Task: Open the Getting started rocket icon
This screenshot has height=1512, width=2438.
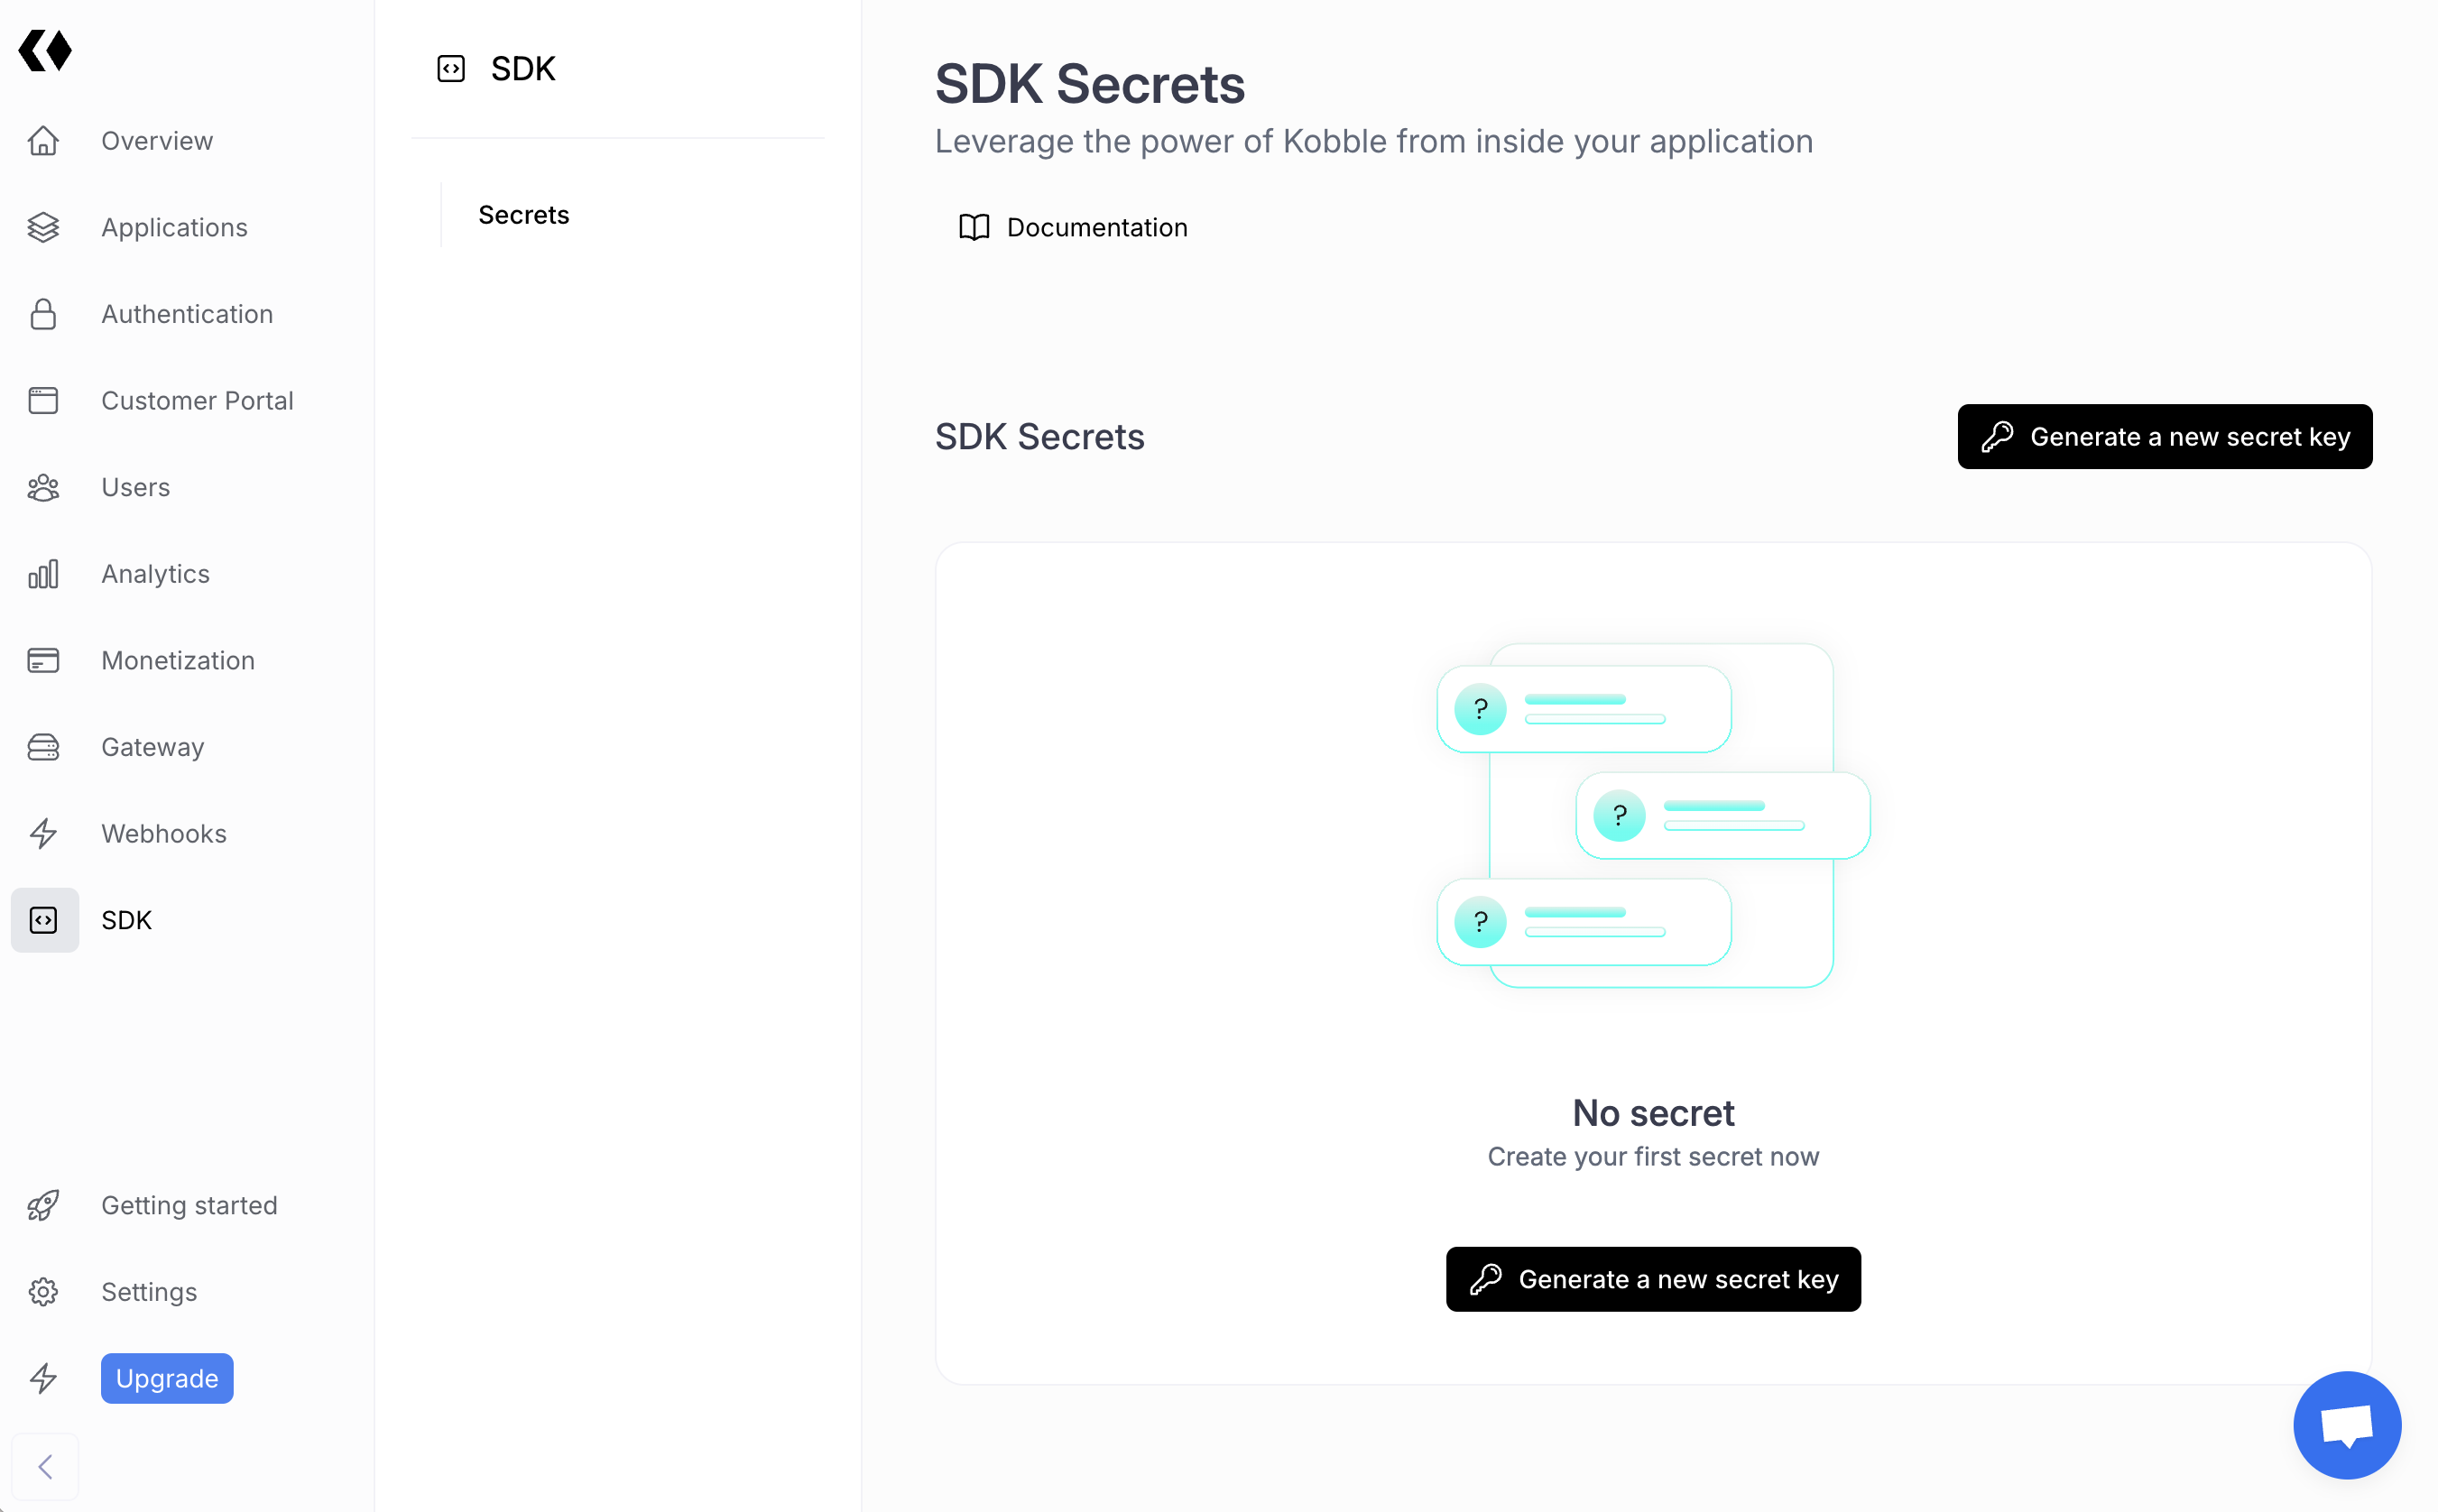Action: pos(44,1205)
